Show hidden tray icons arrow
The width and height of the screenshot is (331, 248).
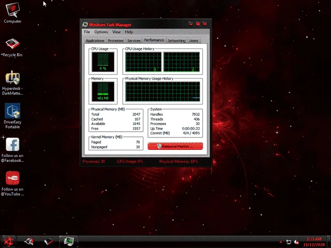click(x=281, y=242)
